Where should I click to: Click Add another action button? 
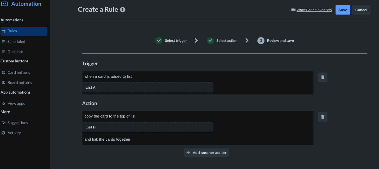click(206, 153)
